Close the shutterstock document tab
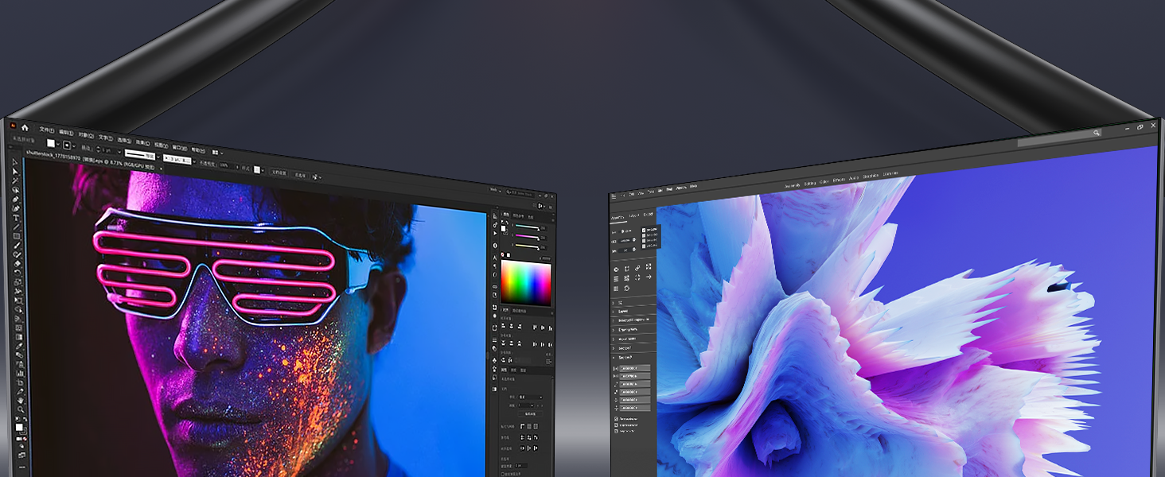This screenshot has width=1165, height=477. point(162,169)
